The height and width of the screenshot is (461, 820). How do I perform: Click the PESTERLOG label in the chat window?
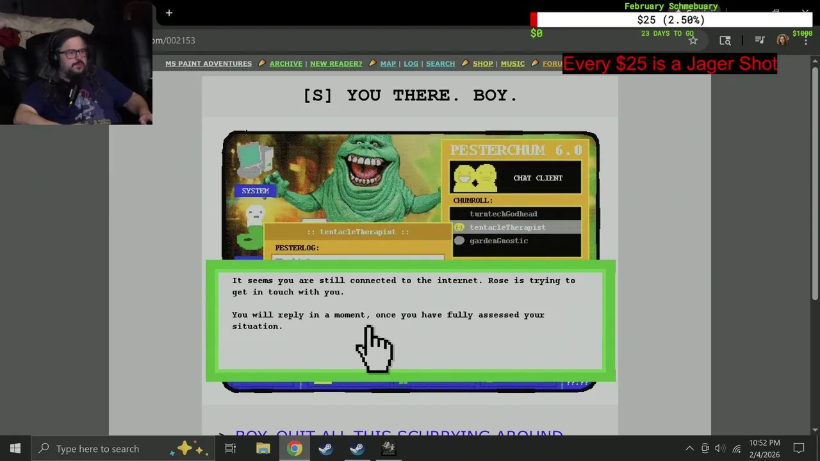297,248
